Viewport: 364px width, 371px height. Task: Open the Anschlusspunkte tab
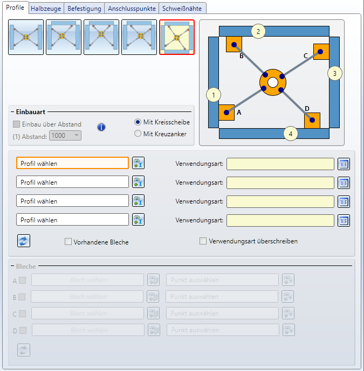coord(132,9)
